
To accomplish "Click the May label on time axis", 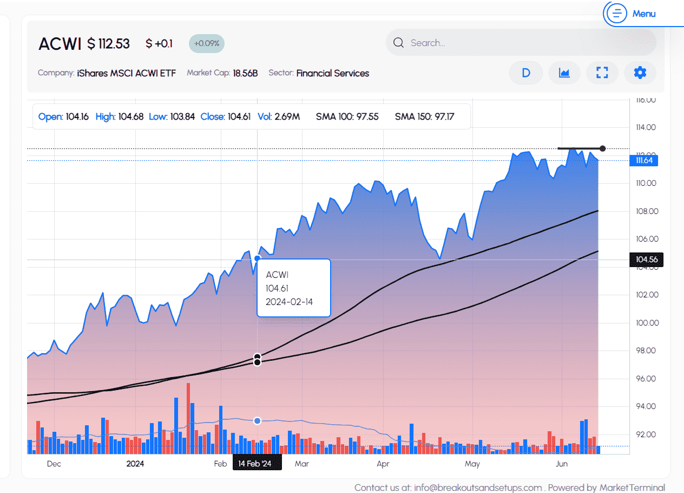I will pyautogui.click(x=472, y=464).
